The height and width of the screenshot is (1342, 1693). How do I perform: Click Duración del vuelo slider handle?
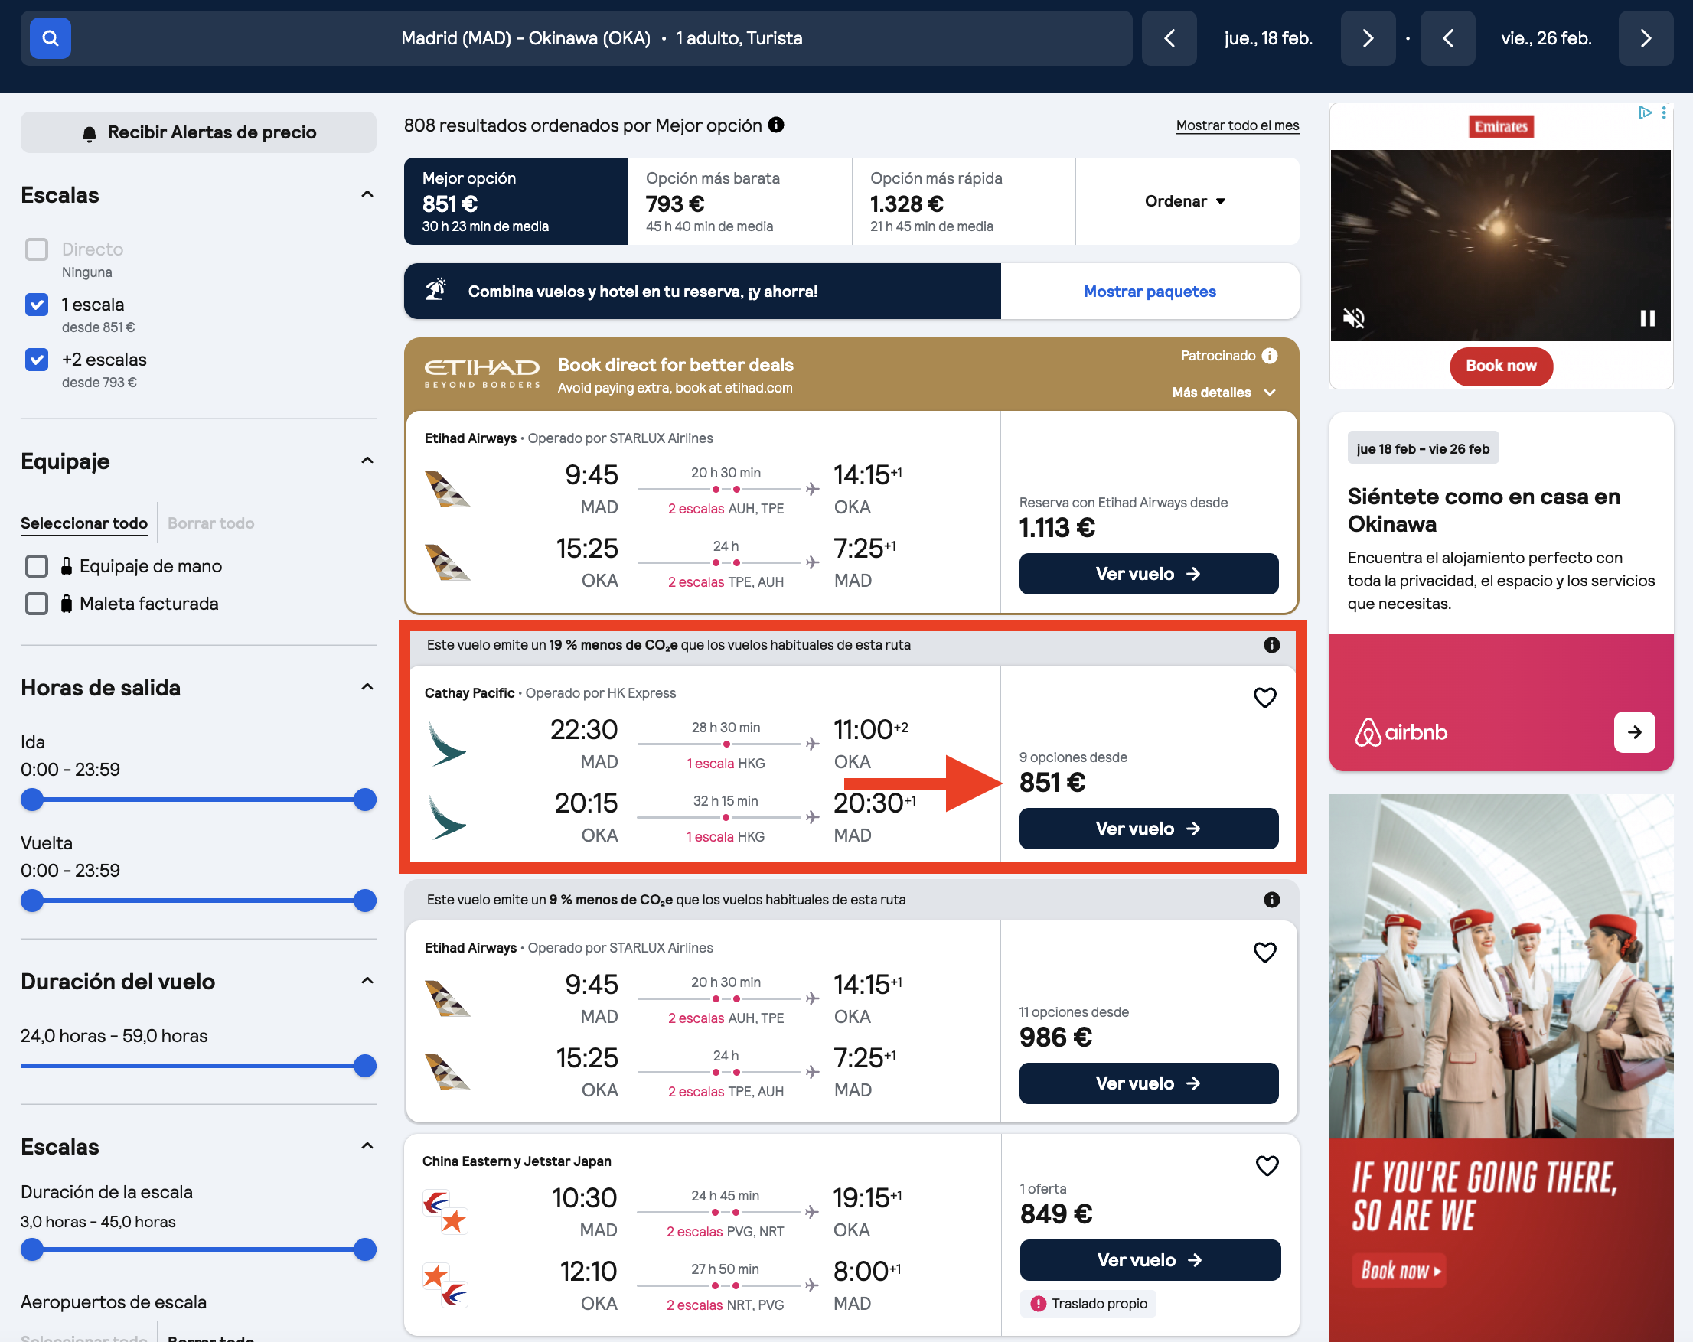[x=364, y=1065]
